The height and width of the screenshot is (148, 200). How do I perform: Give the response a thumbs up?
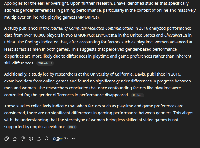15,138
